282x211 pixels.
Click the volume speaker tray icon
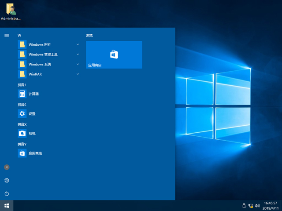(257, 206)
